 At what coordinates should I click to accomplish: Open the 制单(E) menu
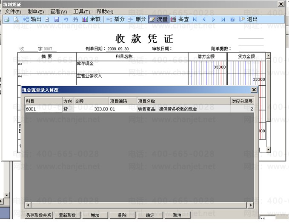pyautogui.click(x=36, y=12)
